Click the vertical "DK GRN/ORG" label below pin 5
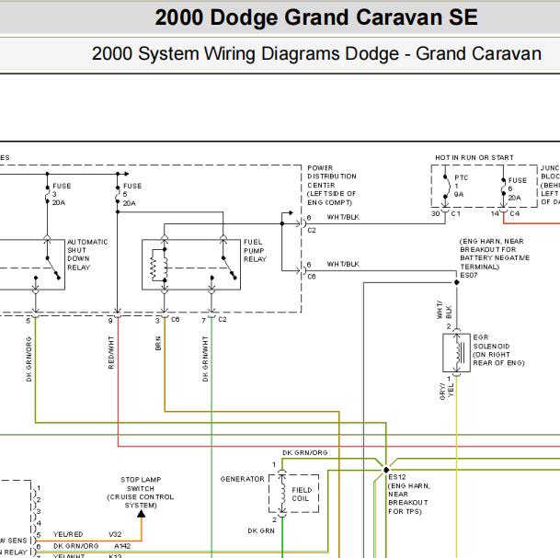The image size is (560, 558). pyautogui.click(x=29, y=359)
